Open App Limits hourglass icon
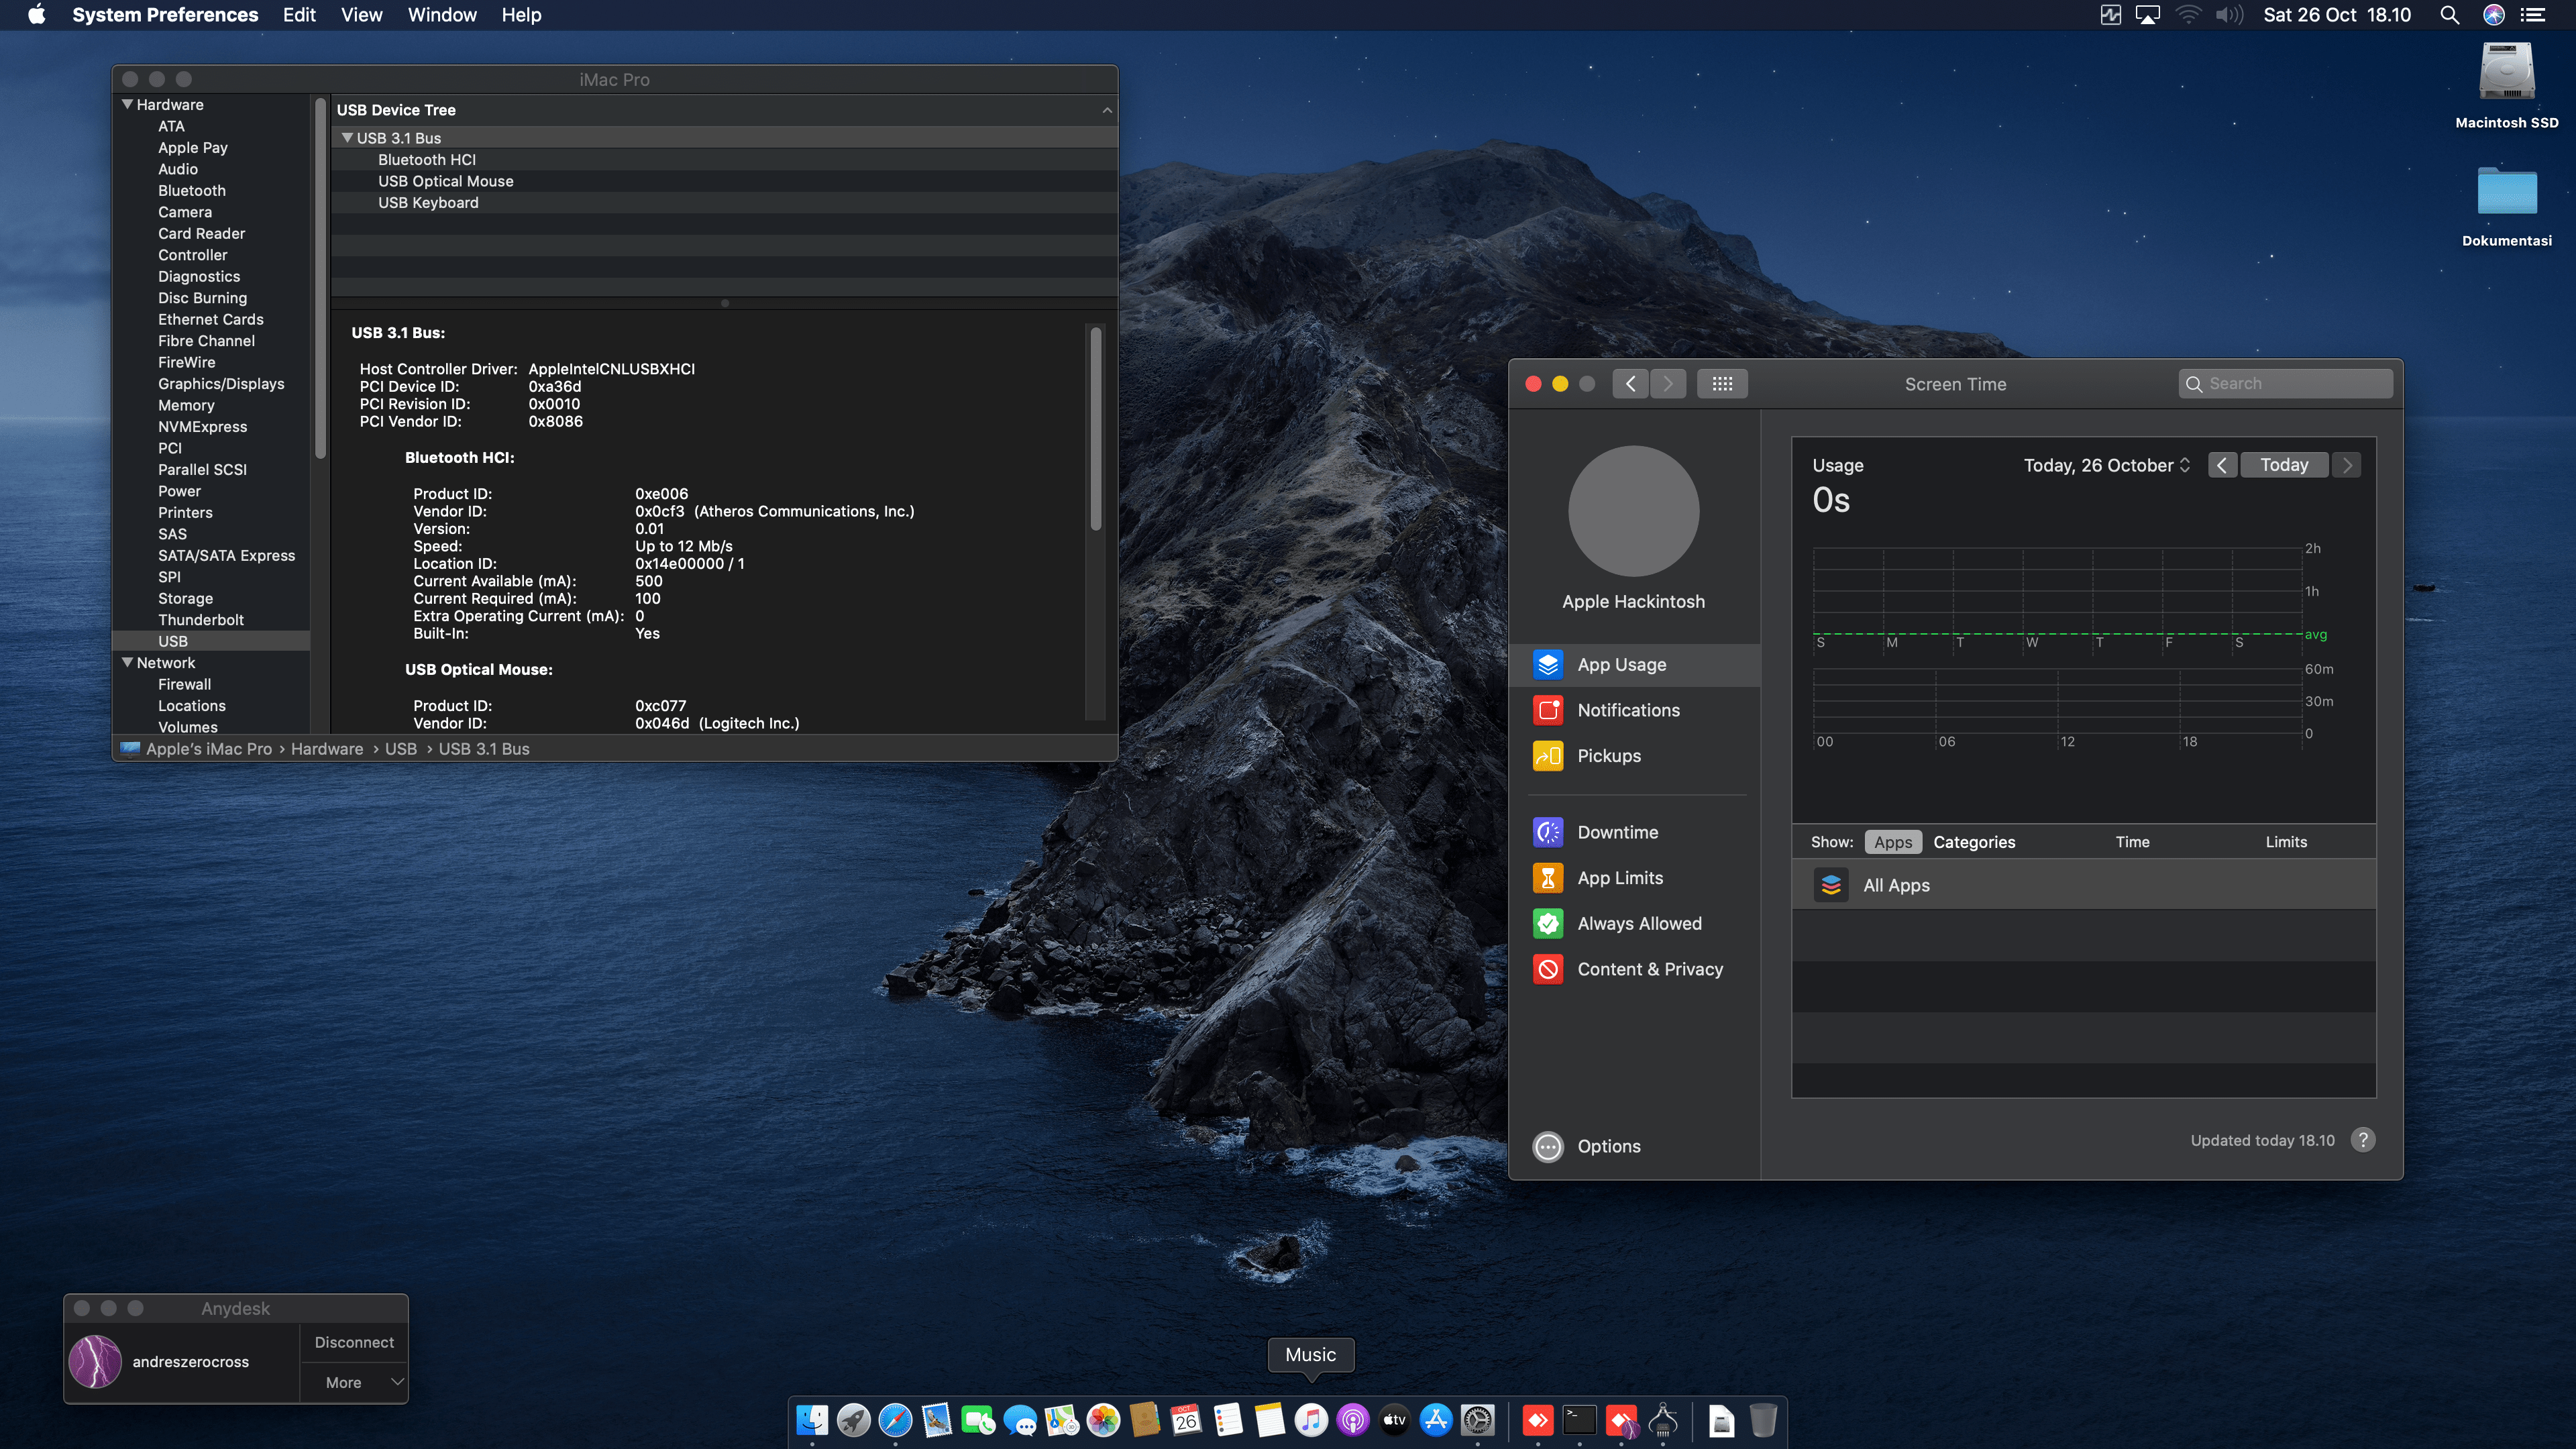This screenshot has height=1449, width=2576. coord(1548,878)
